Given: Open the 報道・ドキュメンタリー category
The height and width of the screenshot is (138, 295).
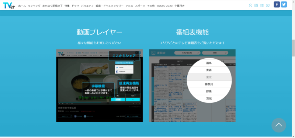Looking at the screenshot, I should point(110,6).
